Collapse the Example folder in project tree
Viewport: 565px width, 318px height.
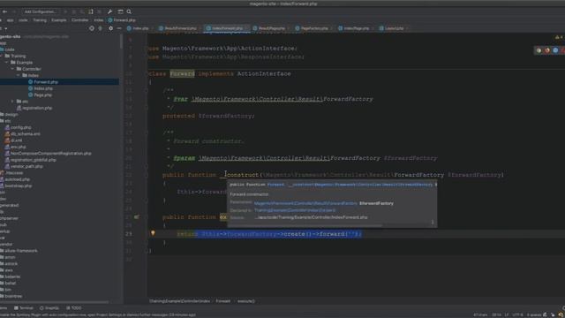click(x=7, y=63)
